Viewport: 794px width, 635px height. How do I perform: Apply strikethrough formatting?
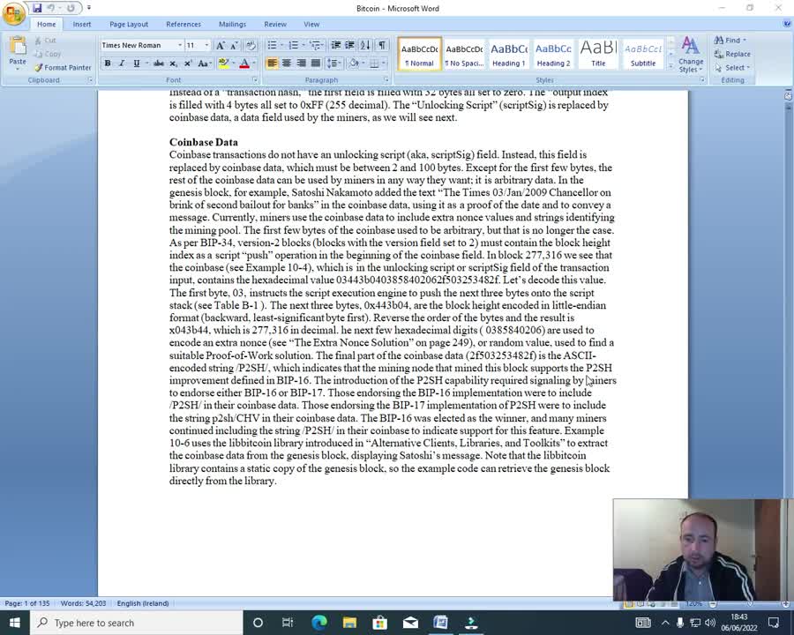pos(159,63)
